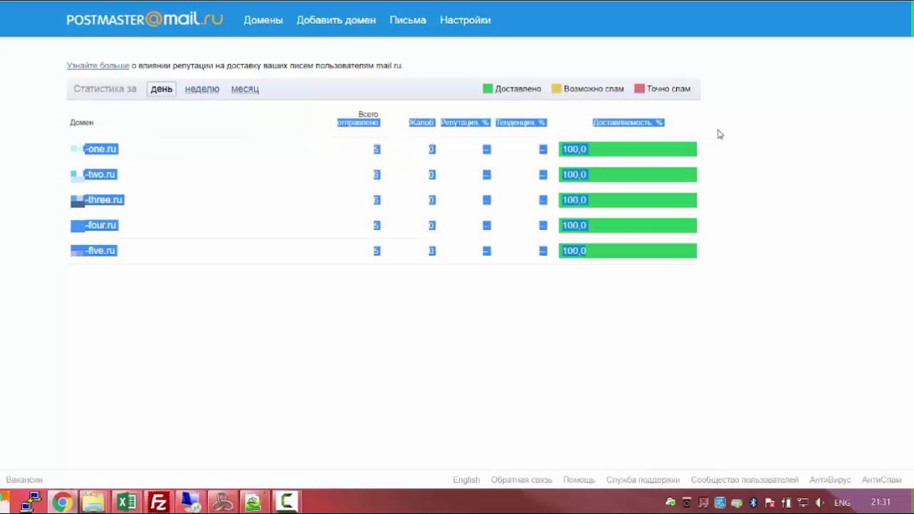Open АнтиВирус footer link

point(830,480)
